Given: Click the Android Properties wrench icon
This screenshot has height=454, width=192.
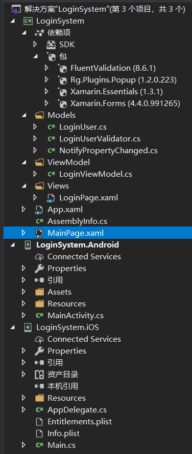Looking at the screenshot, I should point(39,269).
